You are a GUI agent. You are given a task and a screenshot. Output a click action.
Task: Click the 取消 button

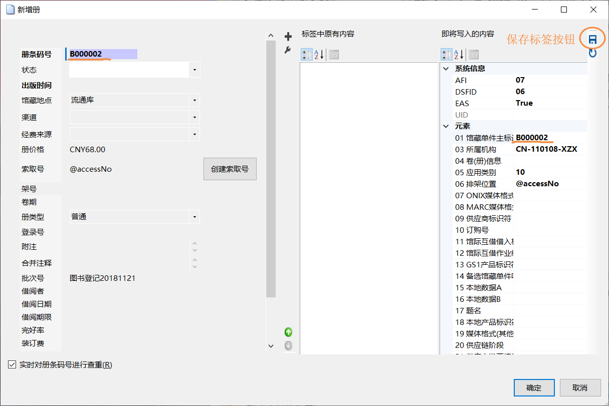tap(580, 387)
